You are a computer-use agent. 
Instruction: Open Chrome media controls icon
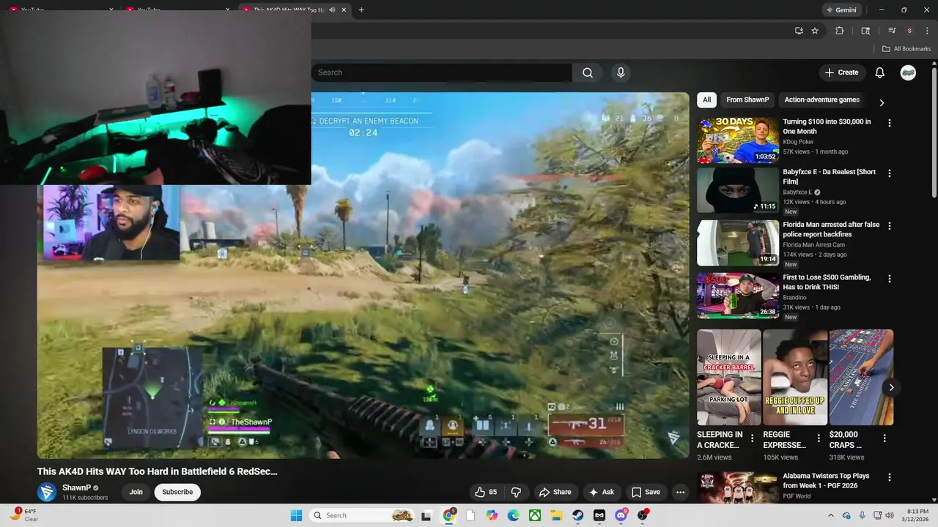click(x=892, y=31)
